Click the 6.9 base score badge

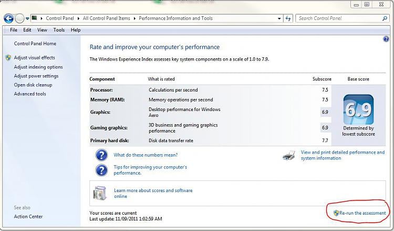(x=359, y=109)
